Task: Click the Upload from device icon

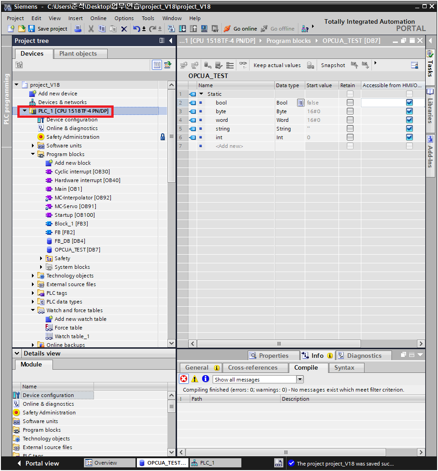Action: [x=193, y=29]
